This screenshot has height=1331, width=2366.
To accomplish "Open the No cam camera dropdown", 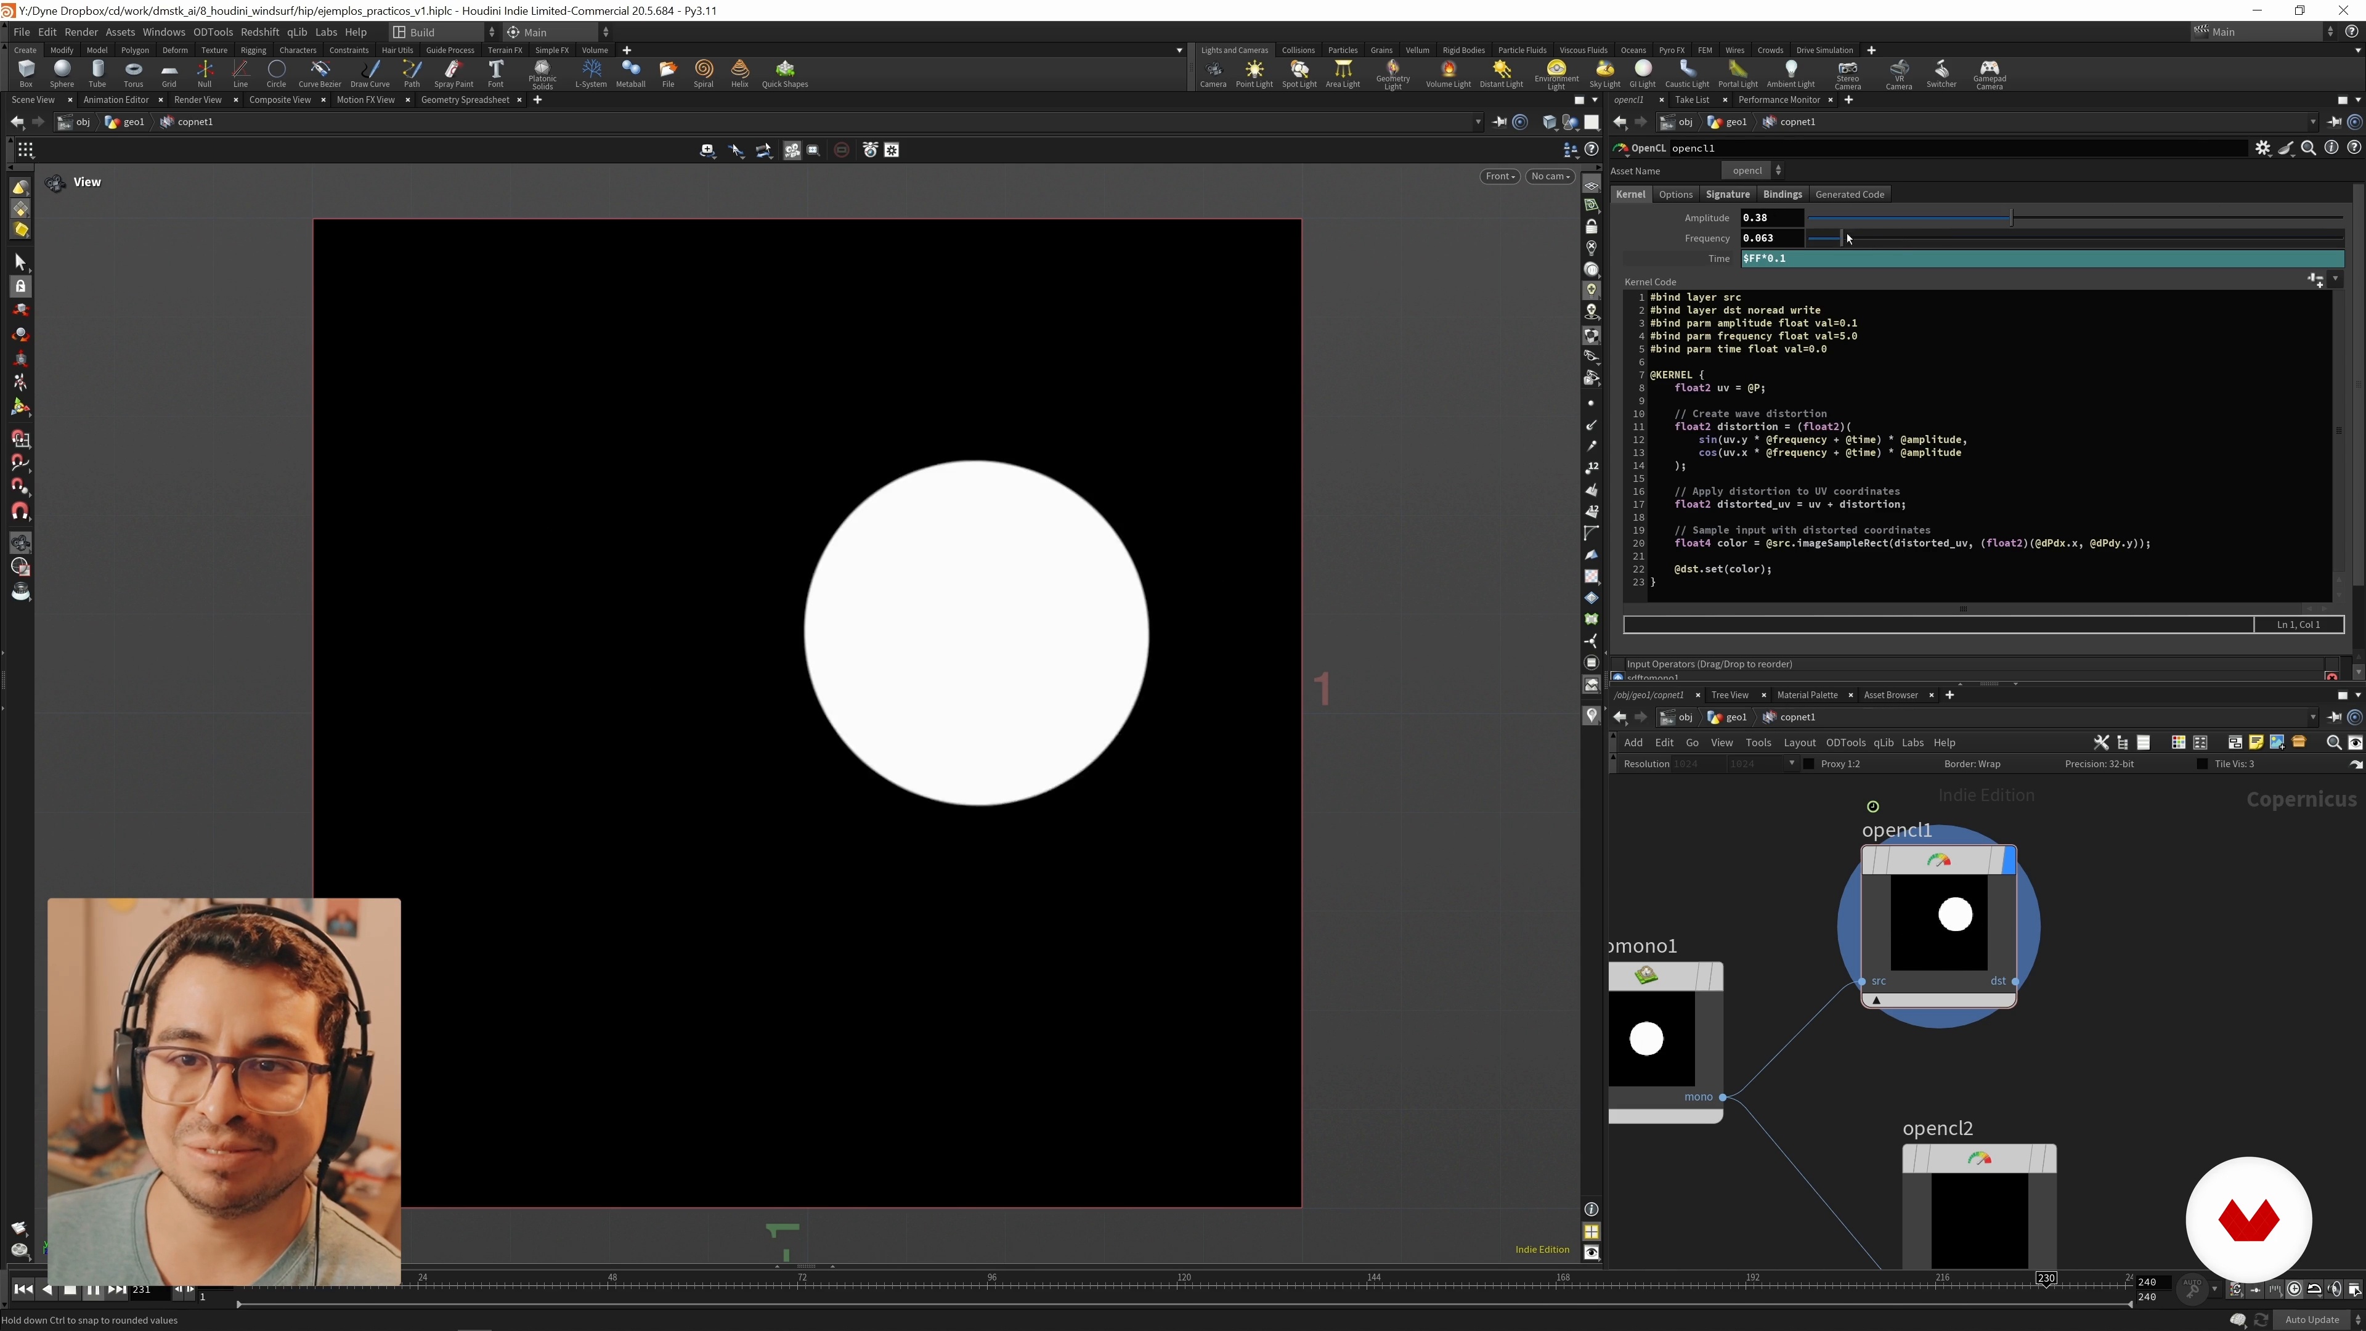I will pyautogui.click(x=1550, y=176).
